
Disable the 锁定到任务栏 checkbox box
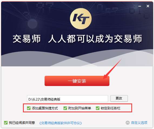coord(98,108)
